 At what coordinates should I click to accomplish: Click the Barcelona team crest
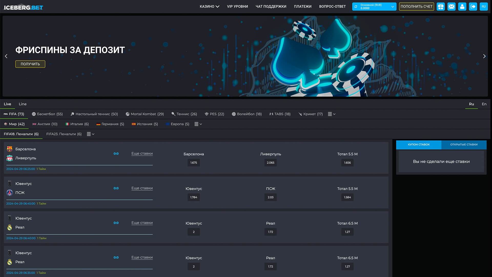pos(9,149)
